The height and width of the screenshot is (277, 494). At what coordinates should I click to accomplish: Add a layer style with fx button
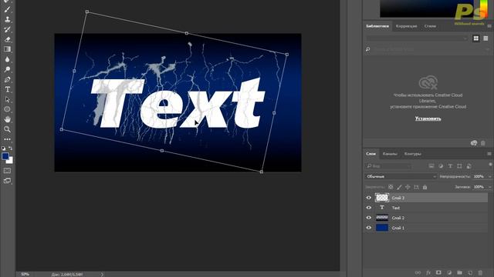point(428,272)
